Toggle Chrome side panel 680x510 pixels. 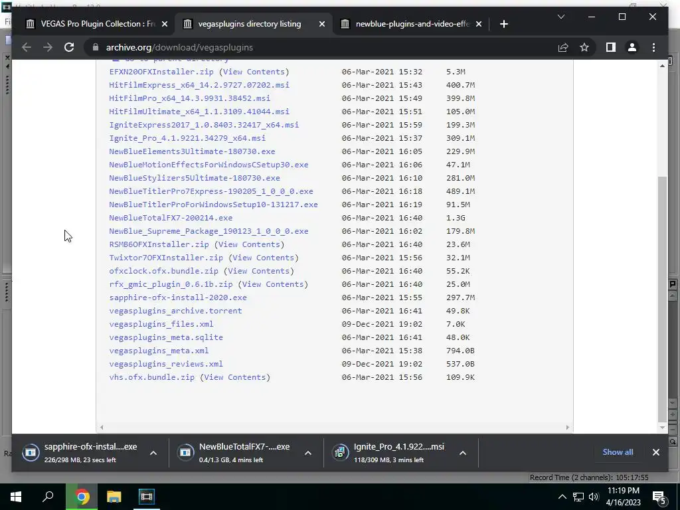[611, 47]
